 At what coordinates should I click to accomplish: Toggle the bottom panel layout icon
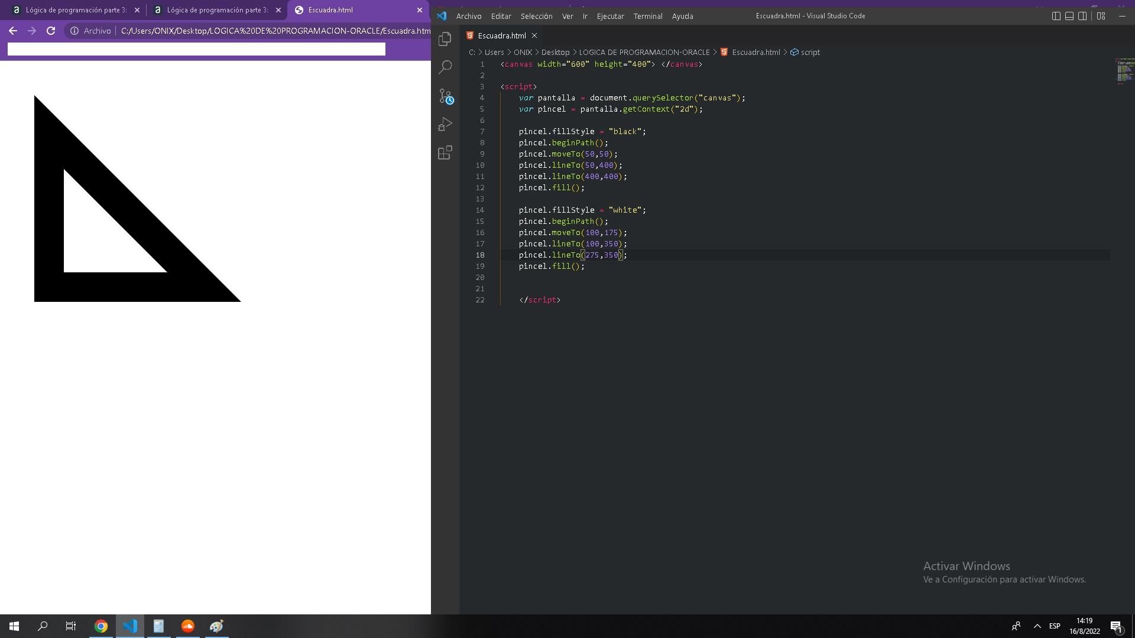pos(1069,16)
